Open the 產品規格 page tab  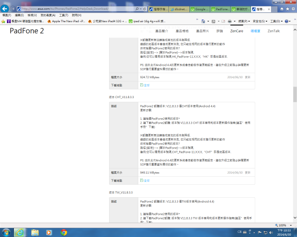coord(182,31)
